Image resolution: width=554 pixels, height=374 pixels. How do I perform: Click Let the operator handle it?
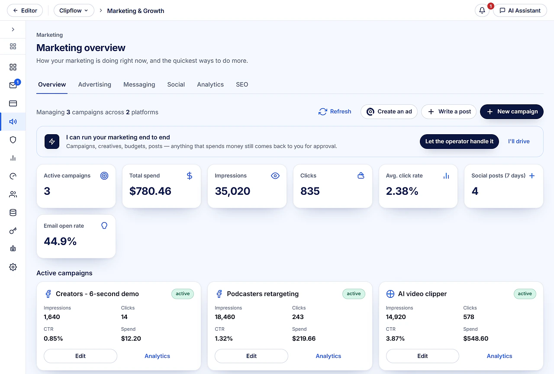[x=459, y=141]
